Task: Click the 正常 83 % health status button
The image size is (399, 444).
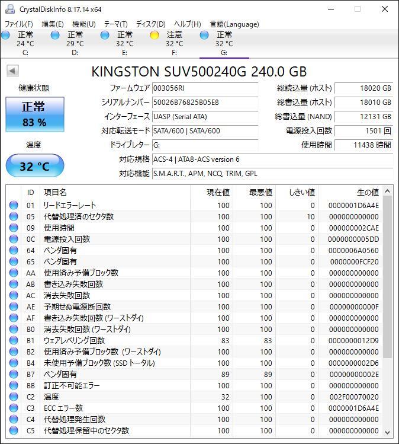Action: pyautogui.click(x=35, y=114)
